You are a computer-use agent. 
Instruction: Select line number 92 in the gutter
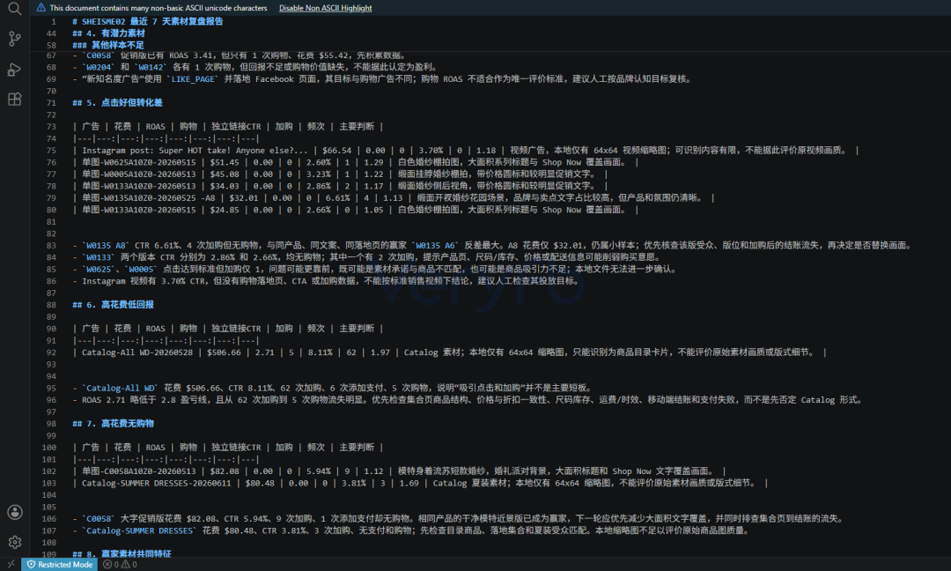[51, 352]
